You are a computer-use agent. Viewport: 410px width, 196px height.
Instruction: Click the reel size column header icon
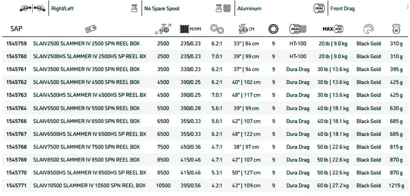point(163,29)
